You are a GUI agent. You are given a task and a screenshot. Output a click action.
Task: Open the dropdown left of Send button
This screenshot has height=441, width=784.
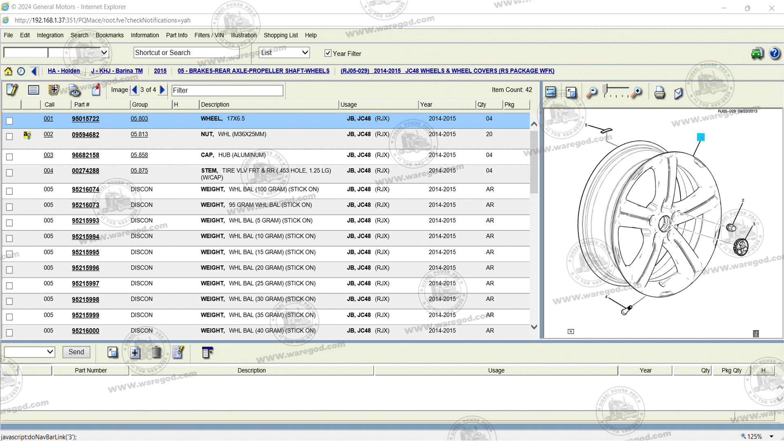(x=29, y=352)
